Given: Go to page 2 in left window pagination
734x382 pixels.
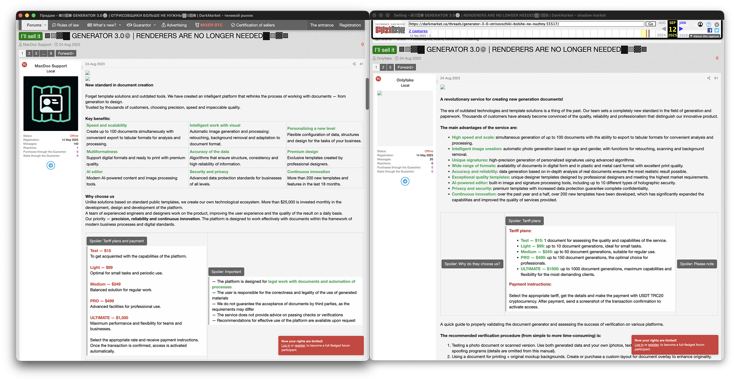Looking at the screenshot, I should point(29,53).
